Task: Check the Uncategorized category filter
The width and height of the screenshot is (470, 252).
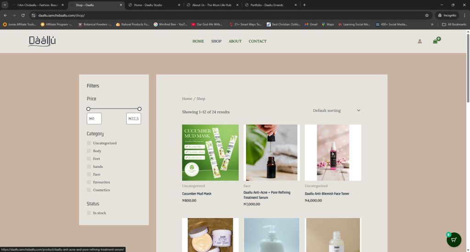Action: [x=89, y=143]
